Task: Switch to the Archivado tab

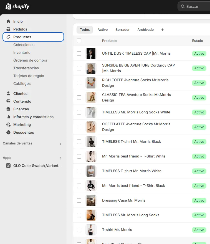Action: (145, 30)
